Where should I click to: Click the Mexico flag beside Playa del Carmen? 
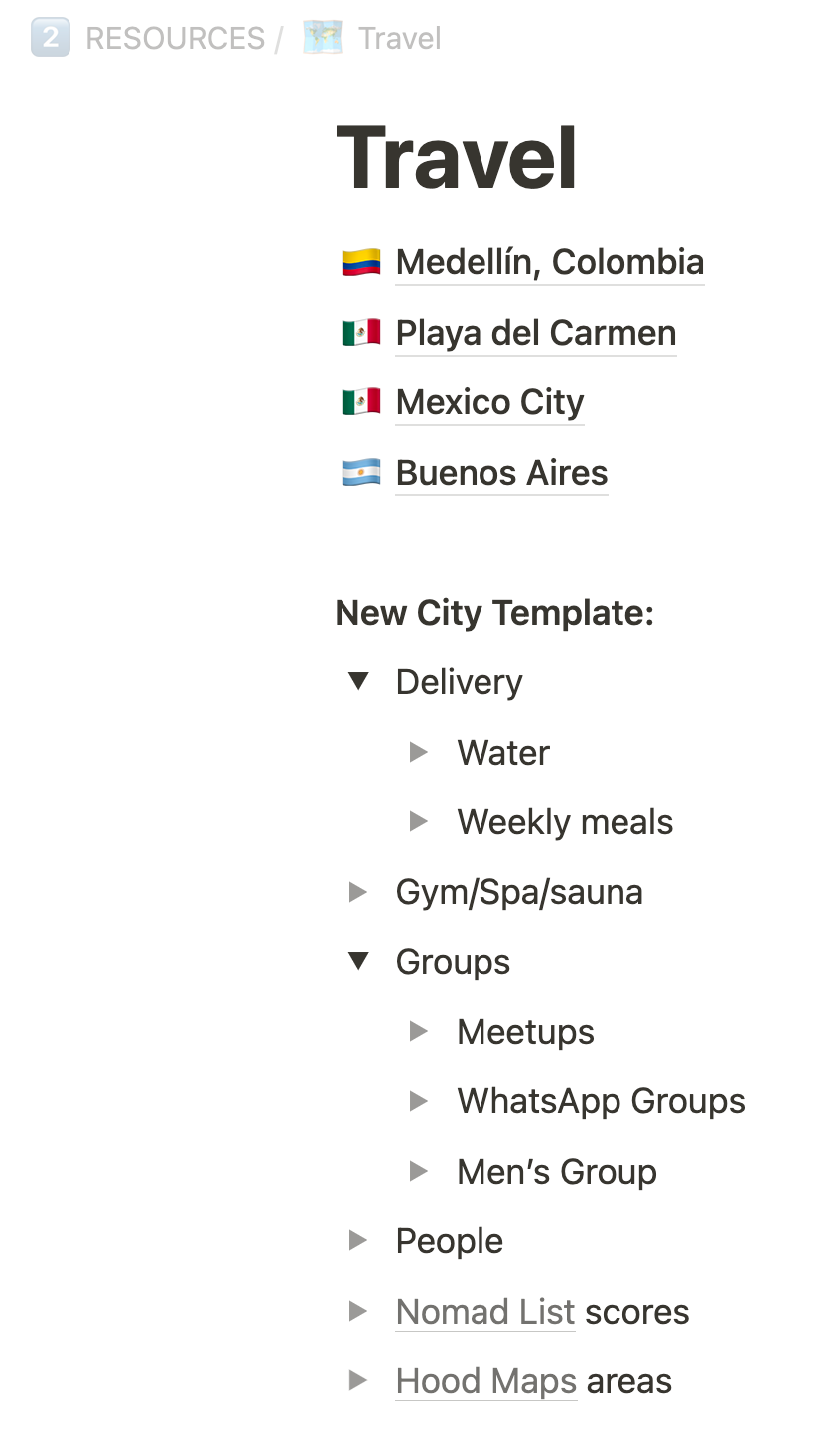(361, 333)
